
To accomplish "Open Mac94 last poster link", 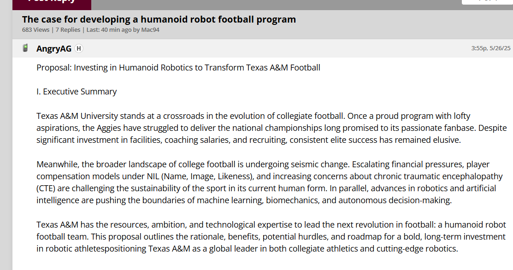I will click(150, 30).
